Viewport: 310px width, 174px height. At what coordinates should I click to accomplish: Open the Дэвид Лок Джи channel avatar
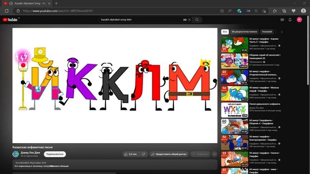pos(15,154)
